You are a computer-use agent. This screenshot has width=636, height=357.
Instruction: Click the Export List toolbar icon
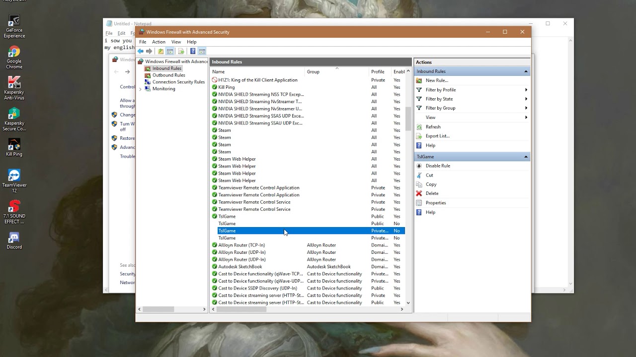[x=181, y=51]
